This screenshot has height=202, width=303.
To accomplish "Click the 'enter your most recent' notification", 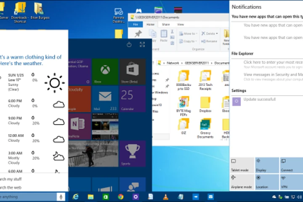I will pyautogui.click(x=273, y=64).
